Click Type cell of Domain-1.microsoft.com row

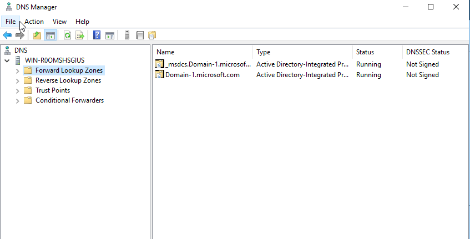[302, 74]
